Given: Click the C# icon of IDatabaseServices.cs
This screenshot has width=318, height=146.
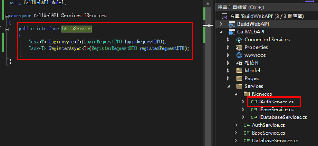Looking at the screenshot, I should coord(254,117).
